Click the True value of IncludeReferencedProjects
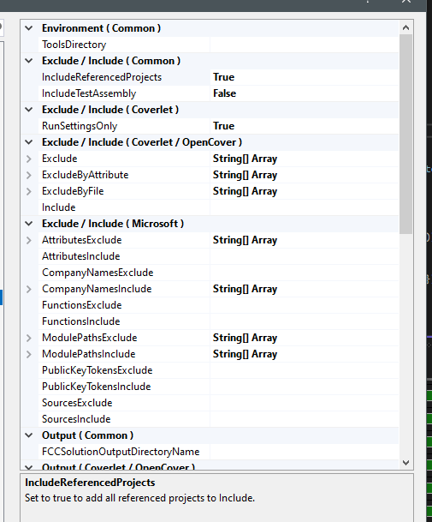This screenshot has width=432, height=522. [223, 77]
